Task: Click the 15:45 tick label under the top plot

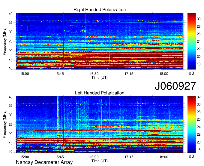Action: tap(59, 74)
